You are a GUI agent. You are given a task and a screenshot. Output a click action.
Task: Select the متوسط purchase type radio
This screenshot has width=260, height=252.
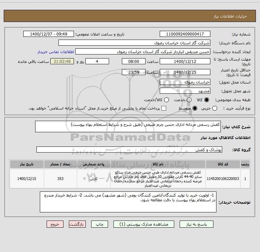195,108
